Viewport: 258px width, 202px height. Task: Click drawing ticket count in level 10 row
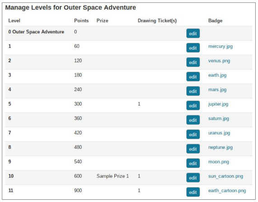[x=139, y=176]
